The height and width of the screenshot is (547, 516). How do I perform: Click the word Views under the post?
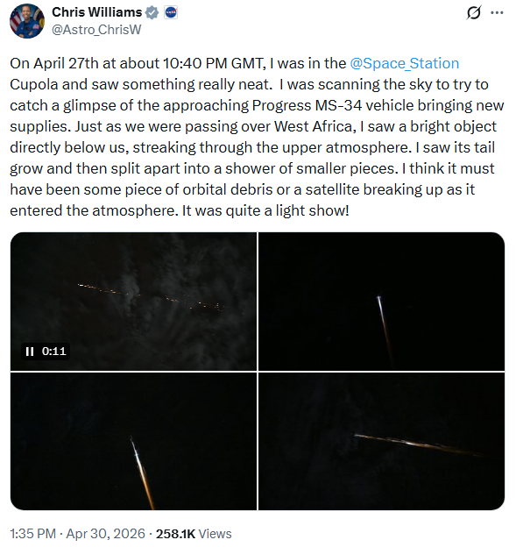click(215, 534)
